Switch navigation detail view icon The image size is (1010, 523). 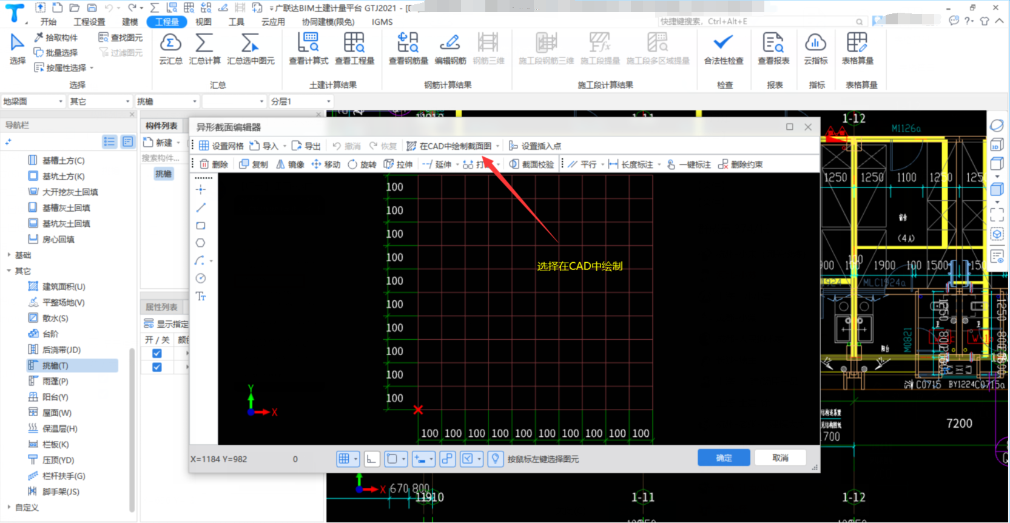pos(127,141)
